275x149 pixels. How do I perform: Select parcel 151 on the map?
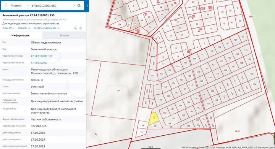pos(155,126)
